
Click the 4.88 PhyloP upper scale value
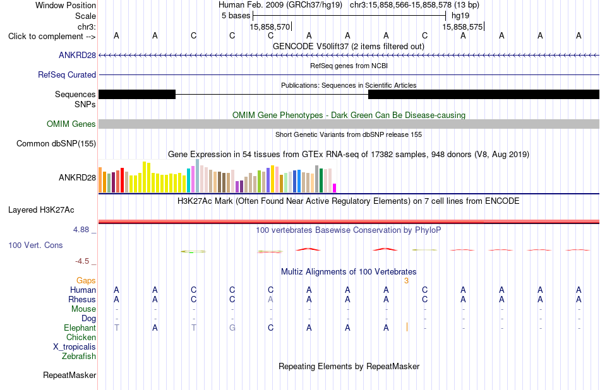81,230
